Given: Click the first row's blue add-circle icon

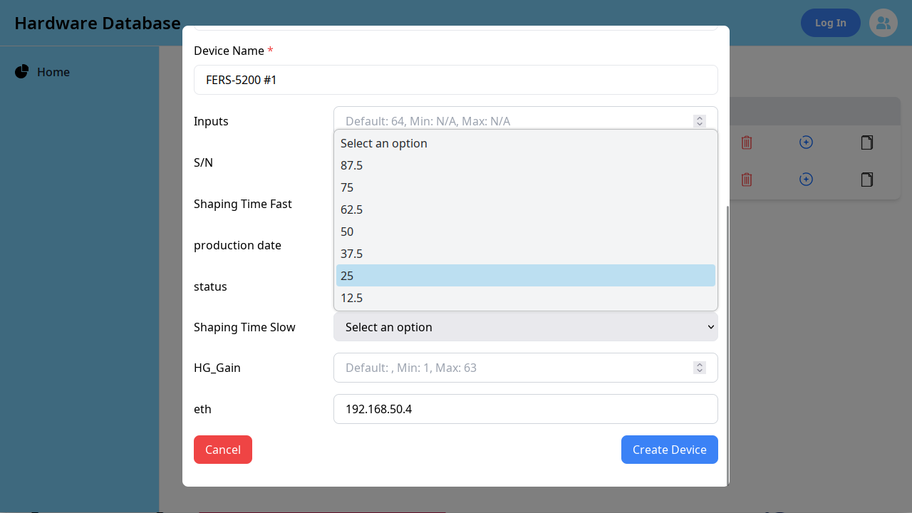Looking at the screenshot, I should [806, 142].
